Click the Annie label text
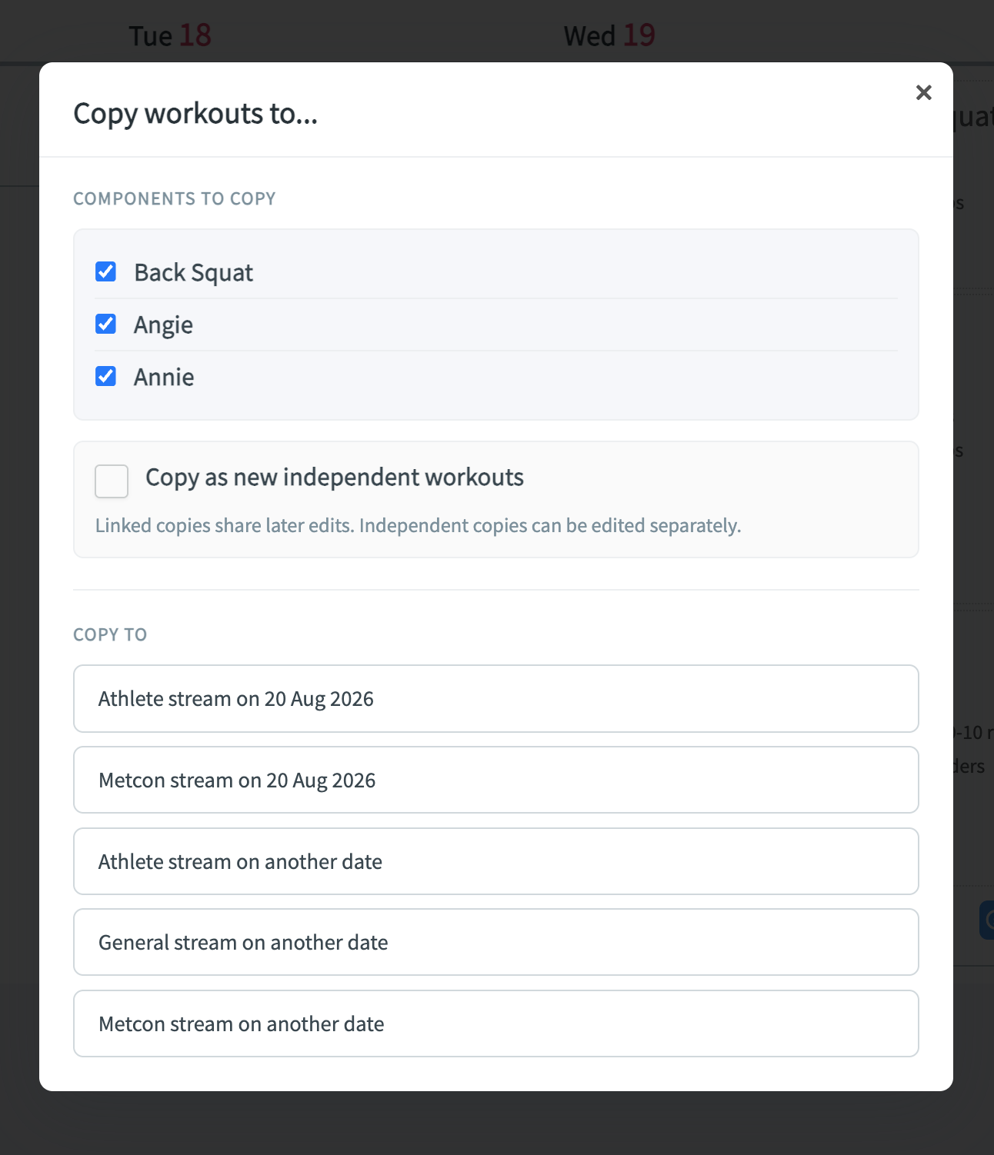 point(164,377)
